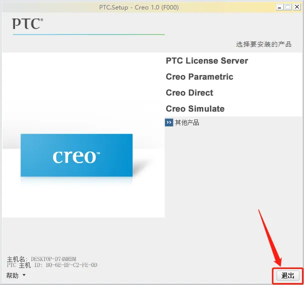Click host ID B0-6E-BF-C2-FE-0D text

tap(72, 265)
